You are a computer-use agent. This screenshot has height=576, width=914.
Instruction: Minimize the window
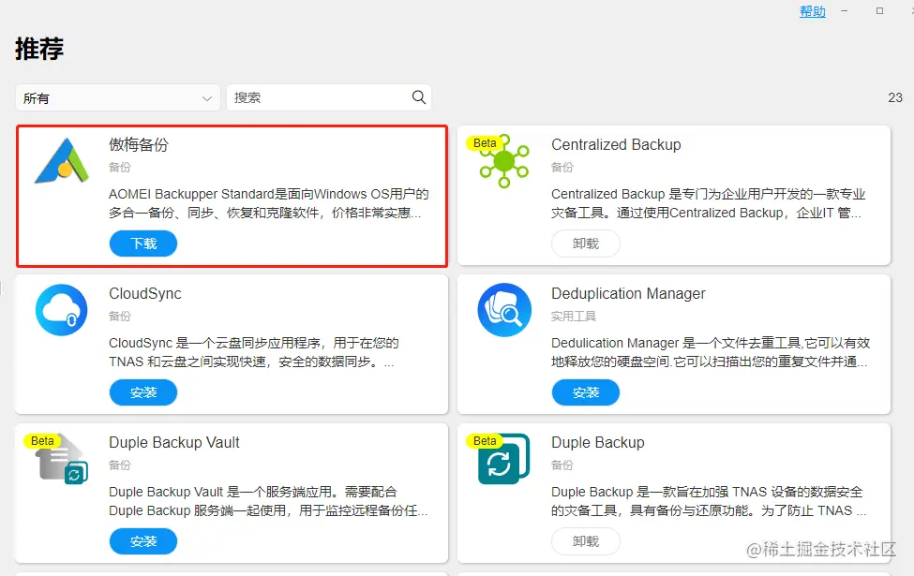(x=844, y=11)
